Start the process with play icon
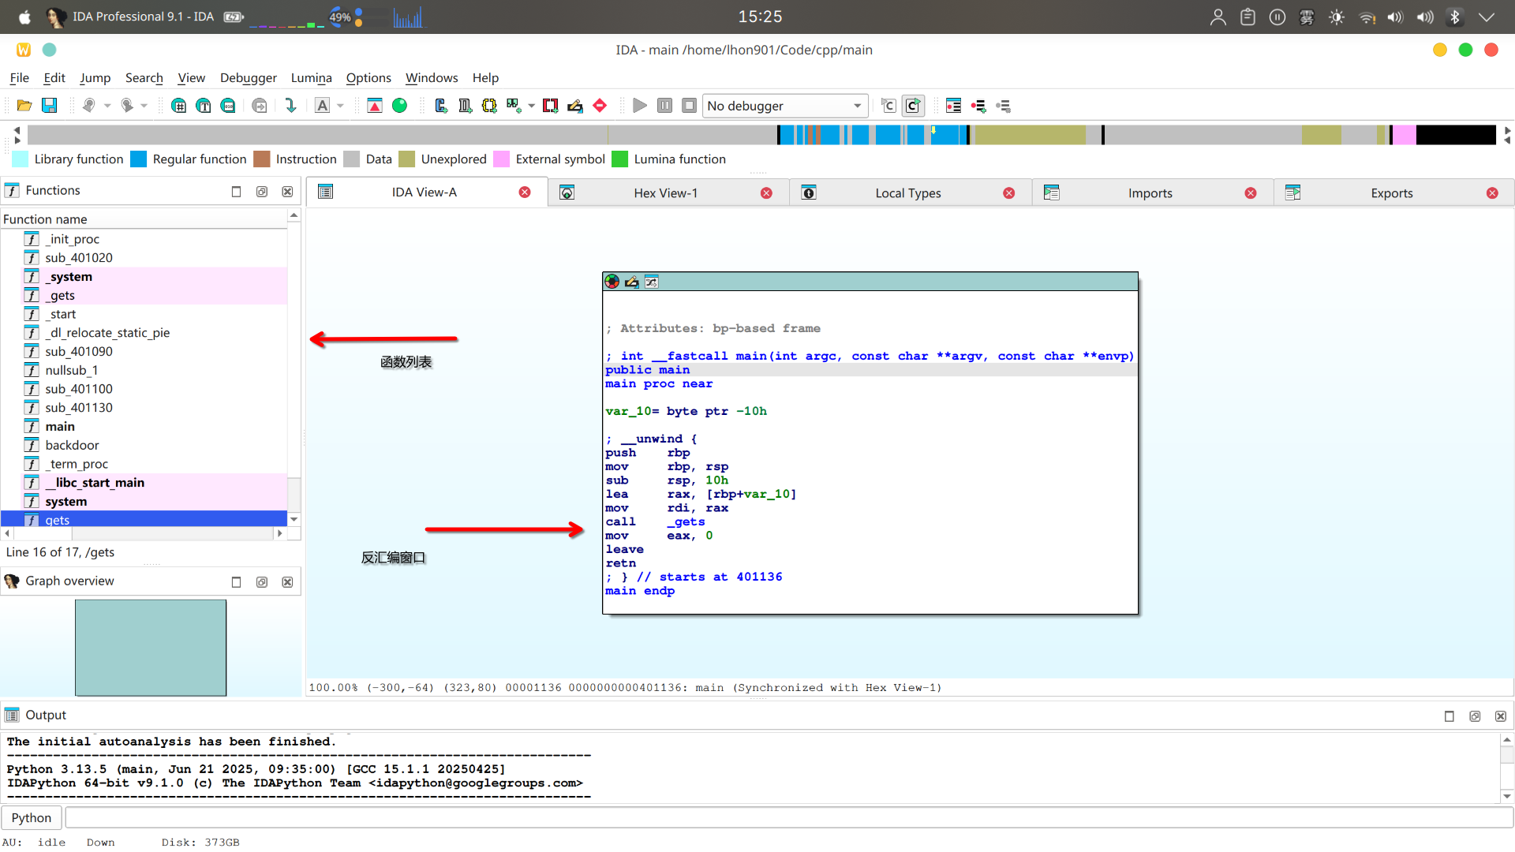 640,106
